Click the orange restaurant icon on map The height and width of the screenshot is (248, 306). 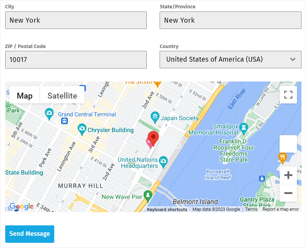[x=282, y=157]
